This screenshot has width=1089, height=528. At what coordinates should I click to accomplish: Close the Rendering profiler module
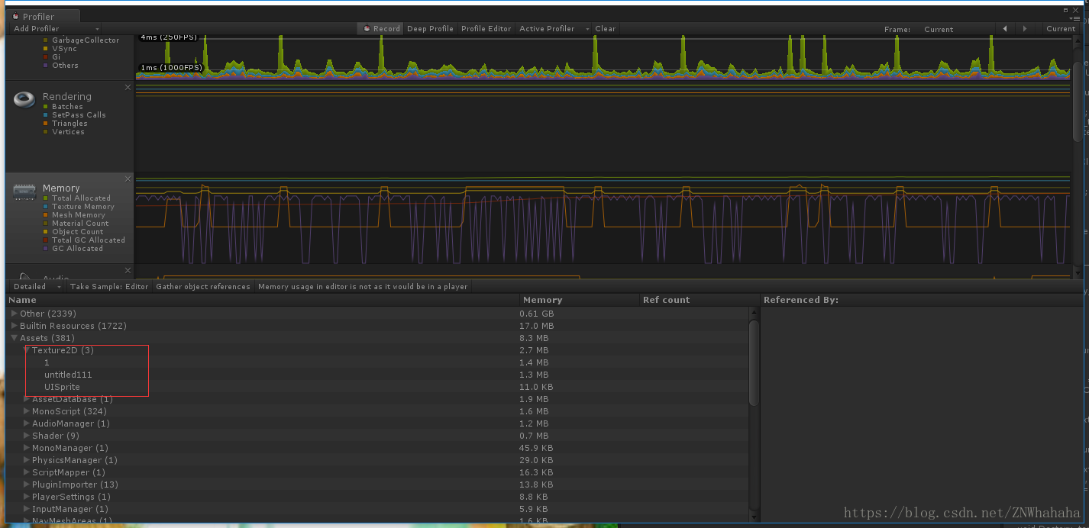(x=128, y=88)
